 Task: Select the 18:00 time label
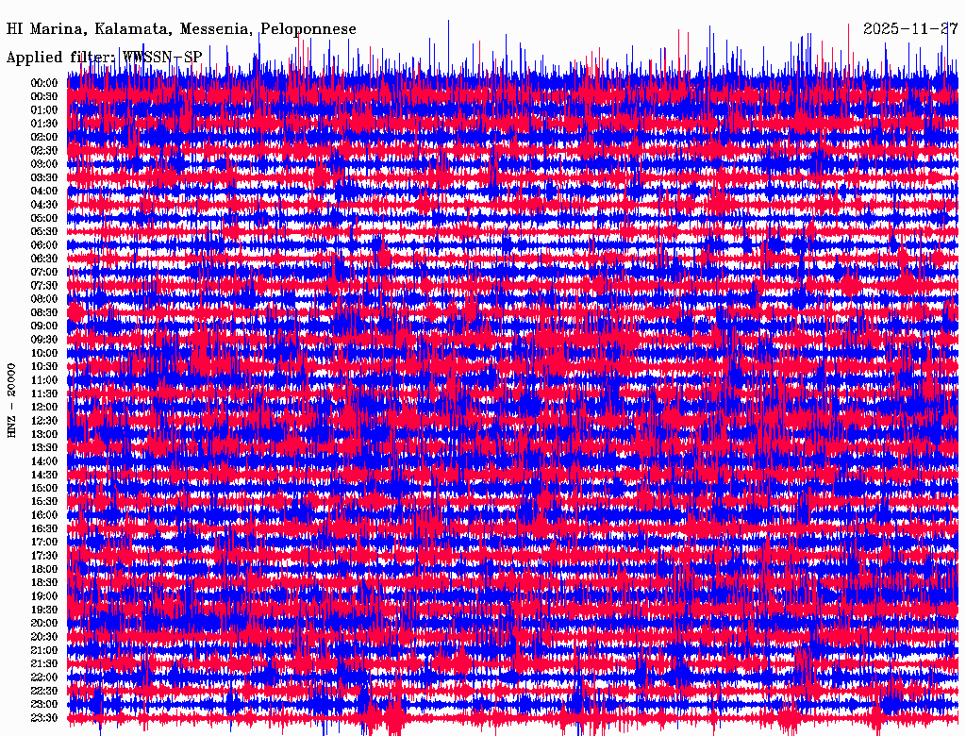[44, 570]
